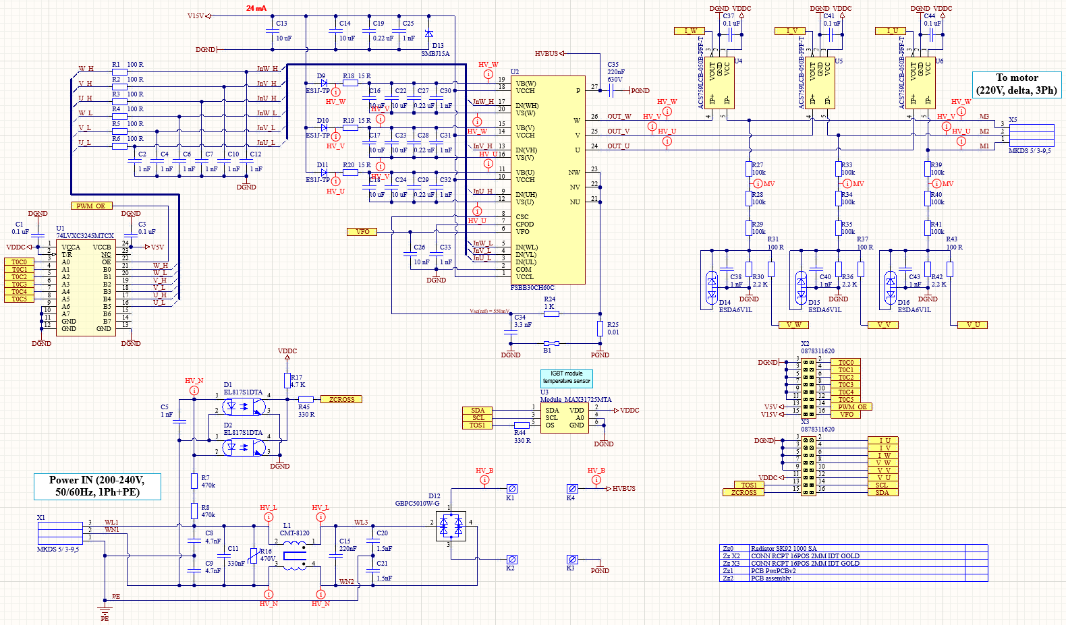This screenshot has width=1066, height=625.
Task: Select the T0C5 port left of U1
Action: (x=19, y=299)
